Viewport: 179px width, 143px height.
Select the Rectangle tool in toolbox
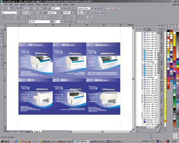point(2,39)
